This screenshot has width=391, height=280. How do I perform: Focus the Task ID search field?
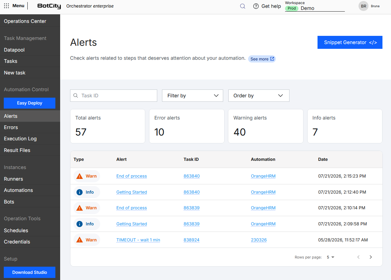click(114, 96)
